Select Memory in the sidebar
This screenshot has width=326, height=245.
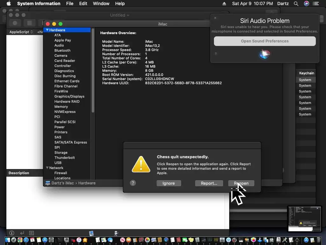coord(61,107)
